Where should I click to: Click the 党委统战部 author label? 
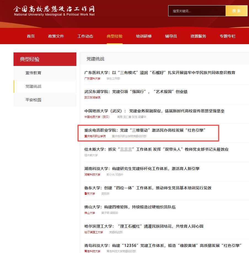click(x=116, y=232)
